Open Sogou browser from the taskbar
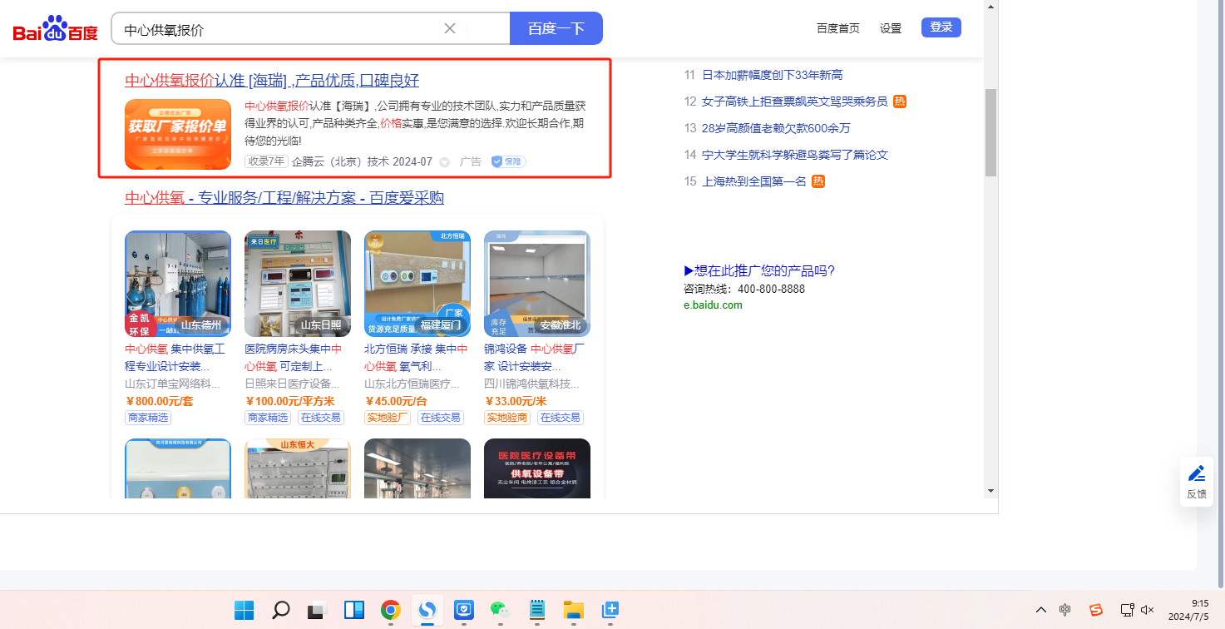This screenshot has height=629, width=1225. click(427, 610)
